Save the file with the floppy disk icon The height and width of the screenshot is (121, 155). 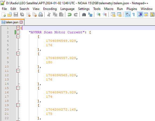coord(16,14)
